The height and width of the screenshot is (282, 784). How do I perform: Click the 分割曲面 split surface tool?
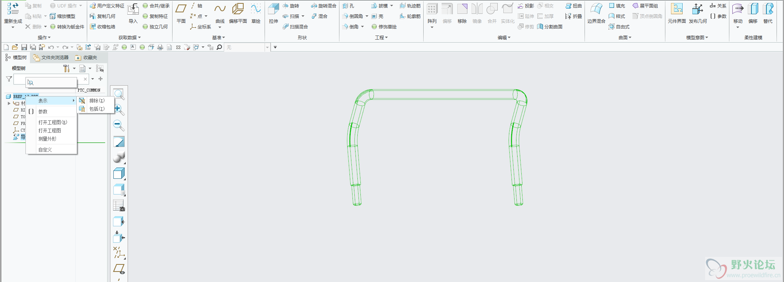click(550, 27)
